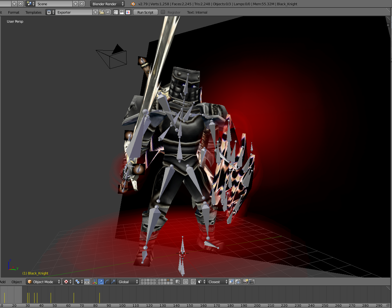Image resolution: width=392 pixels, height=308 pixels.
Task: Unlink the Exporter text block
Action: (108, 12)
